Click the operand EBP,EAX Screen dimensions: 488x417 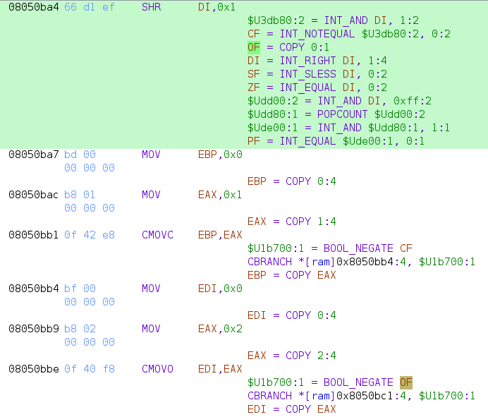(x=220, y=235)
